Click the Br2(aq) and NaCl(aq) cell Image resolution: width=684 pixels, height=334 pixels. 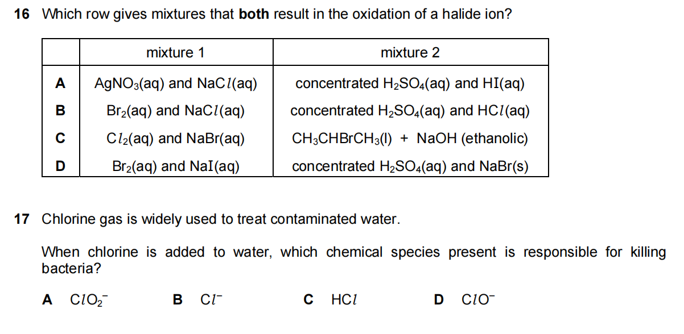pos(176,111)
